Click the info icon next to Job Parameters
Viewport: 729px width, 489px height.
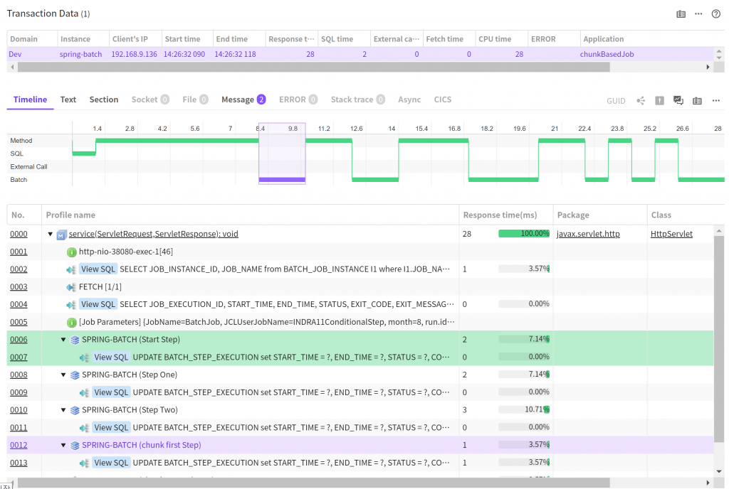pyautogui.click(x=71, y=322)
